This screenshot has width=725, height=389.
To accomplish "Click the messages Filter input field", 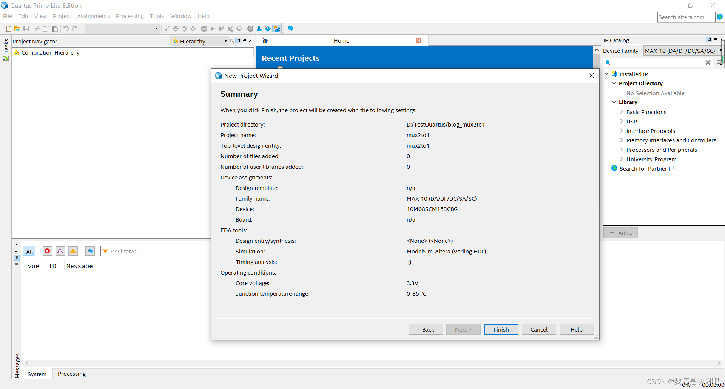I will click(x=146, y=251).
